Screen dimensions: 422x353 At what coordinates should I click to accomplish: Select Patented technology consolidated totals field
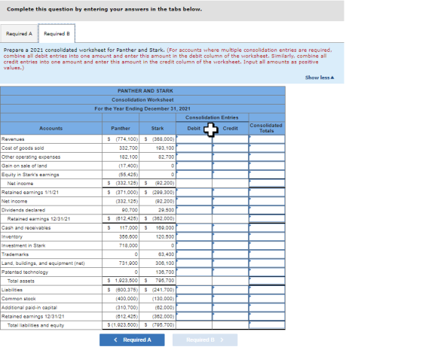coord(267,272)
